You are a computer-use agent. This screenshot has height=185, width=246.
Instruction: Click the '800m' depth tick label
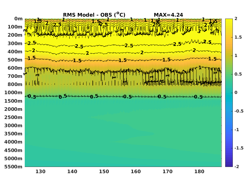tap(15, 85)
